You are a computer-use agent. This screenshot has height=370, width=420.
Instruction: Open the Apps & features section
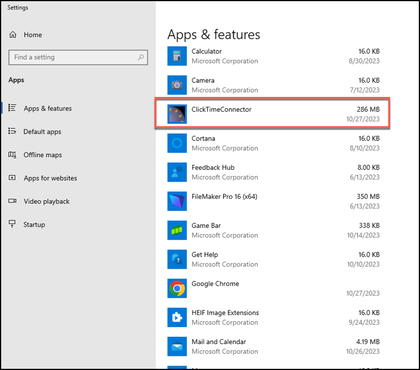48,108
